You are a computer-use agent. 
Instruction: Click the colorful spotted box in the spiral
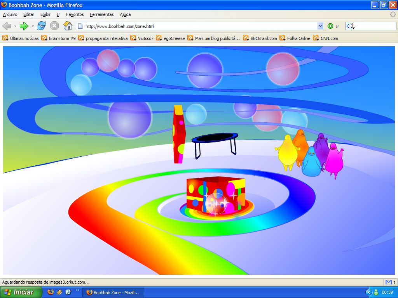216,195
